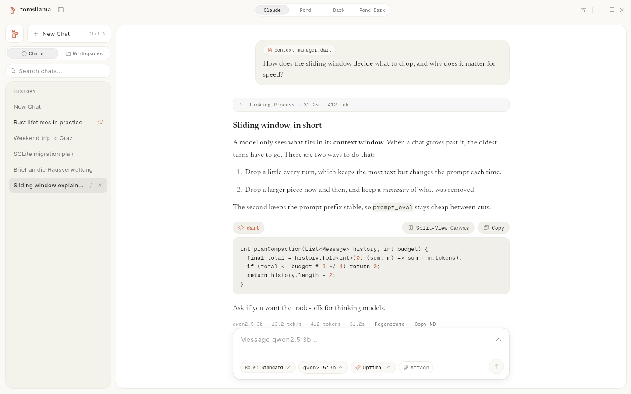Switch to the Claude theme
The height and width of the screenshot is (394, 631).
pyautogui.click(x=272, y=10)
